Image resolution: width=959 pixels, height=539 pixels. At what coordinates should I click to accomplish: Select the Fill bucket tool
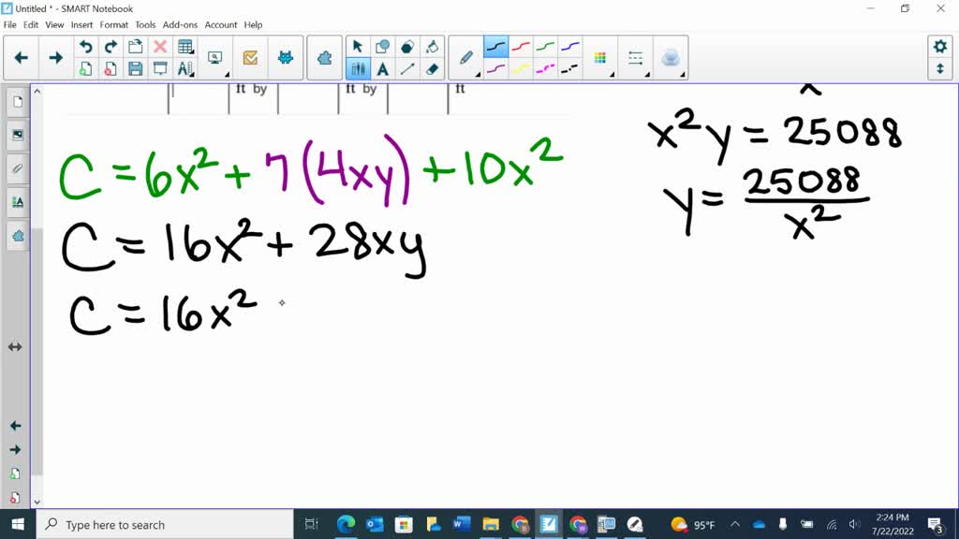(432, 47)
